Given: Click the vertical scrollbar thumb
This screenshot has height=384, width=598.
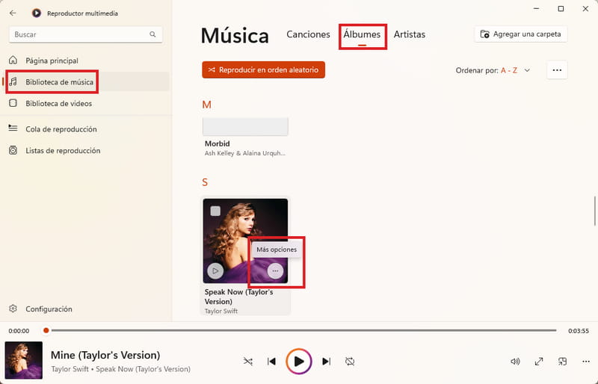Looking at the screenshot, I should 594,211.
